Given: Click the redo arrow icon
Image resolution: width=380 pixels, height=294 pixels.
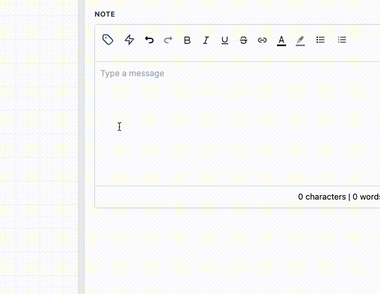Looking at the screenshot, I should click(x=168, y=40).
